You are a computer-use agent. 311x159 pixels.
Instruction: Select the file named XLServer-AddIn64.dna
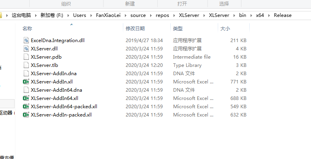pyautogui.click(x=57, y=90)
